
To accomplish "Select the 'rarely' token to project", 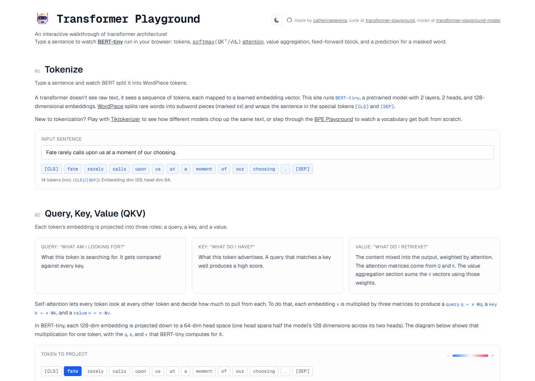I will 95,371.
